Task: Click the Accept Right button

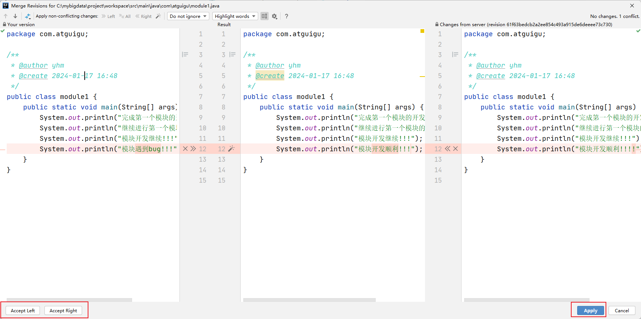Action: [x=63, y=310]
